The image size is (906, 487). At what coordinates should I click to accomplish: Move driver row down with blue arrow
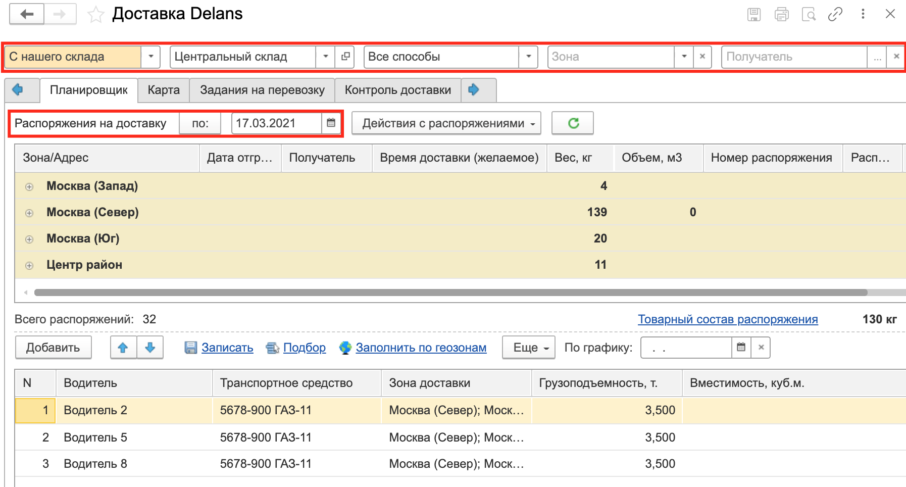(x=150, y=347)
